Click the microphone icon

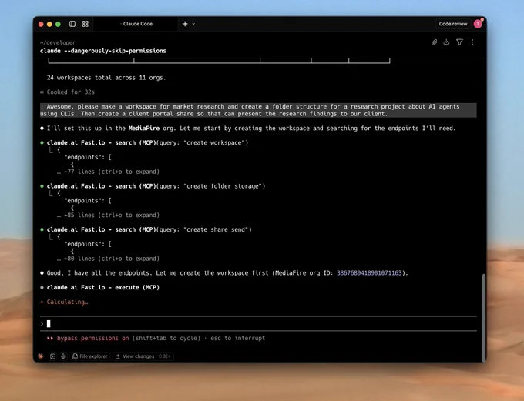[63, 356]
